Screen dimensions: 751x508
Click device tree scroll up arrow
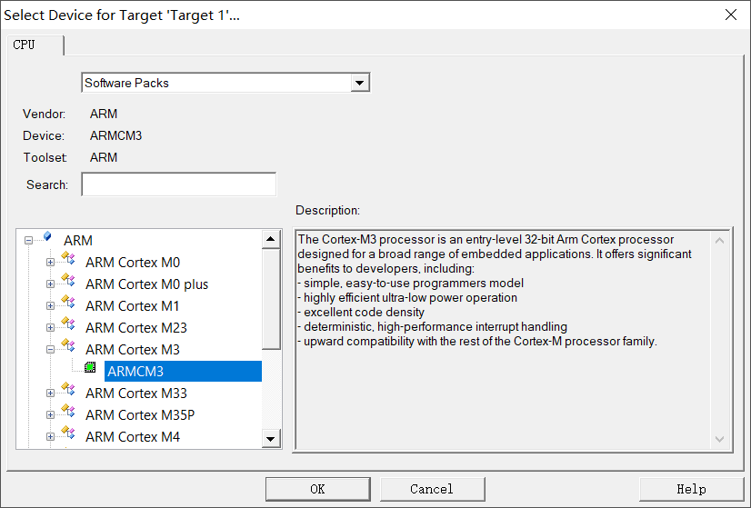(x=271, y=239)
